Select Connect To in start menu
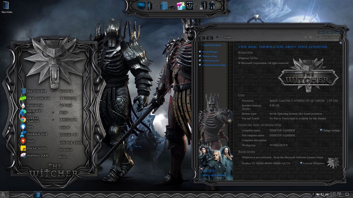Viewport: 353px width, 198px height. point(68,135)
